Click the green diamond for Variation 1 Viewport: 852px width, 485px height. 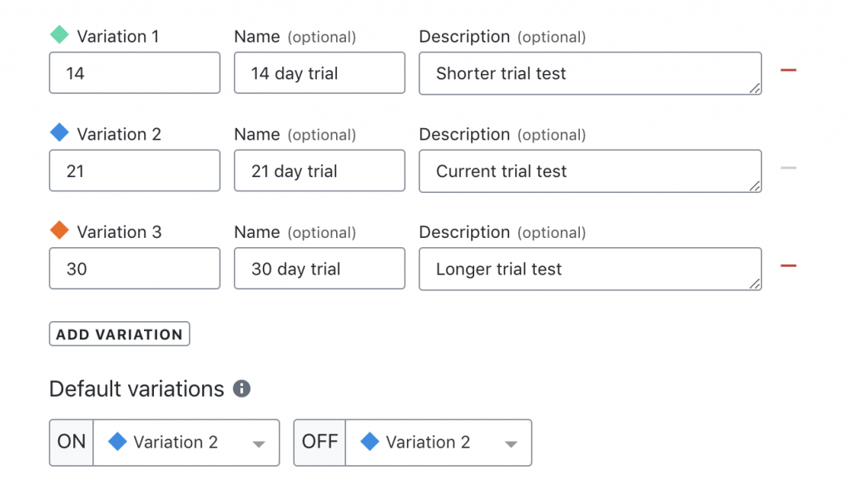click(x=58, y=36)
